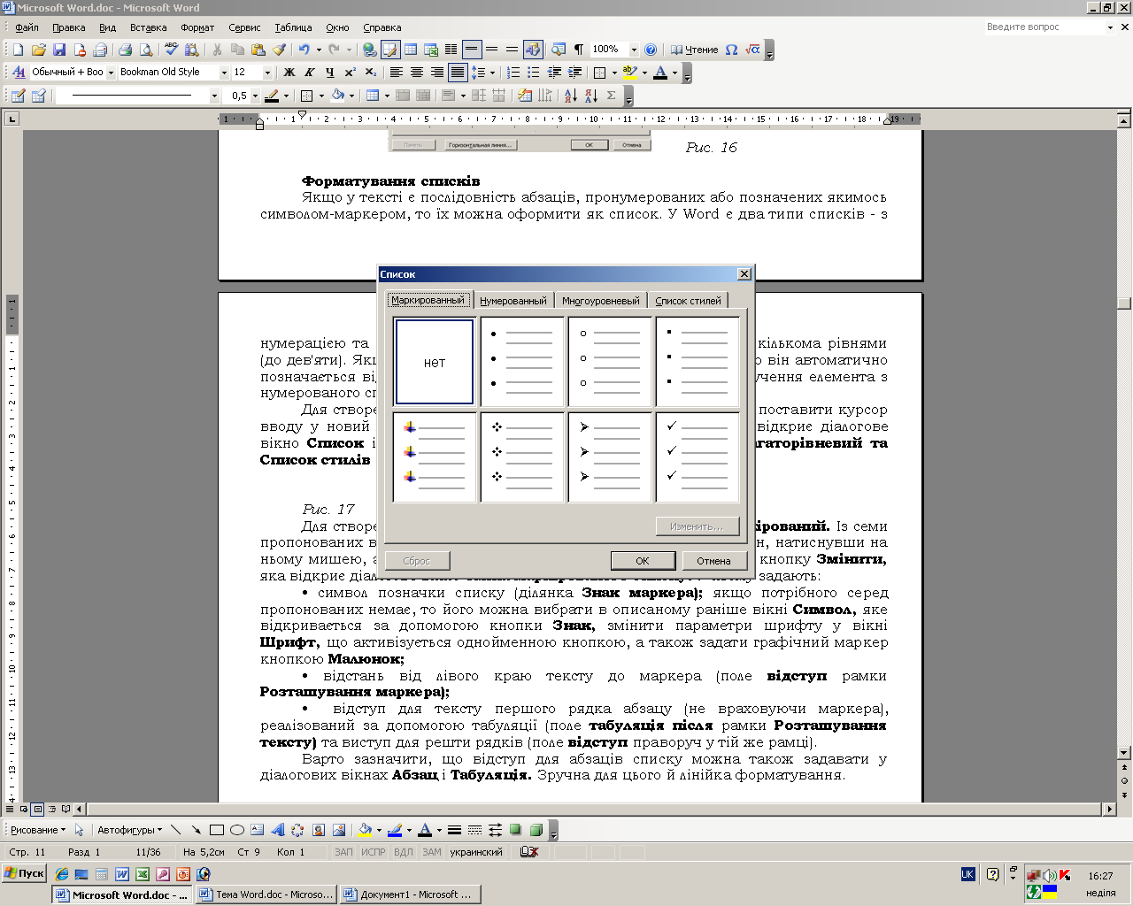The image size is (1133, 906).
Task: Switch to the Нумерованный tab
Action: (513, 301)
